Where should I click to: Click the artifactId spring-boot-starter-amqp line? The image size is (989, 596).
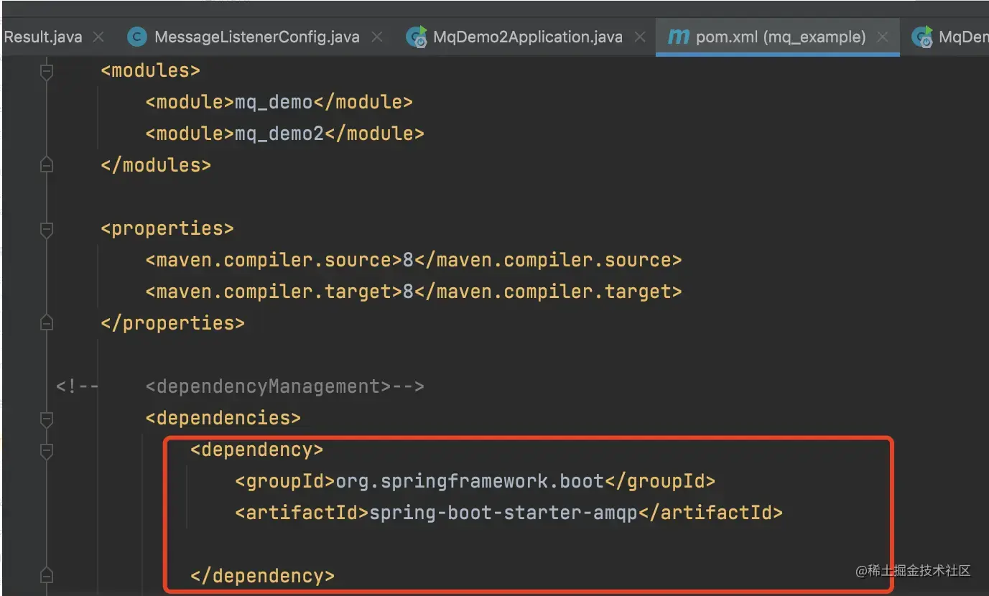click(509, 513)
